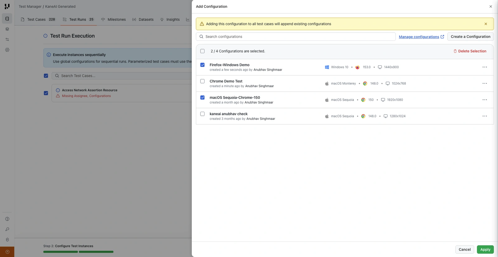The height and width of the screenshot is (257, 498).
Task: Dismiss the yellow warning banner
Action: (486, 24)
